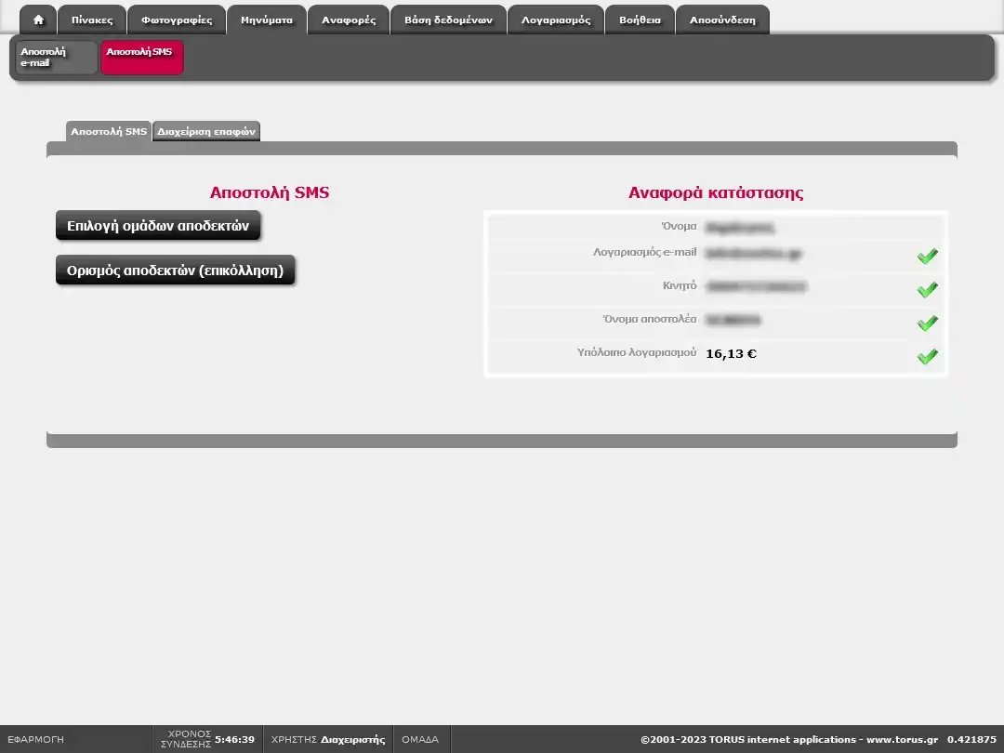Click the account balance 16,13 € value

(731, 354)
